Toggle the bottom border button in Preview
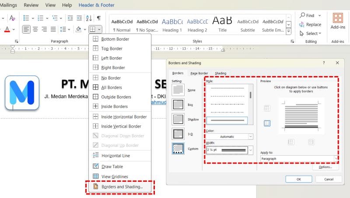 267,124
